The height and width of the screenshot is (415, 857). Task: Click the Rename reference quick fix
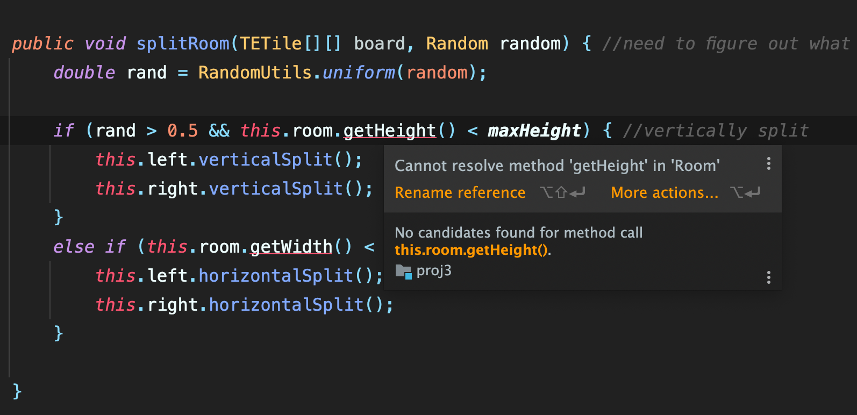click(x=460, y=192)
